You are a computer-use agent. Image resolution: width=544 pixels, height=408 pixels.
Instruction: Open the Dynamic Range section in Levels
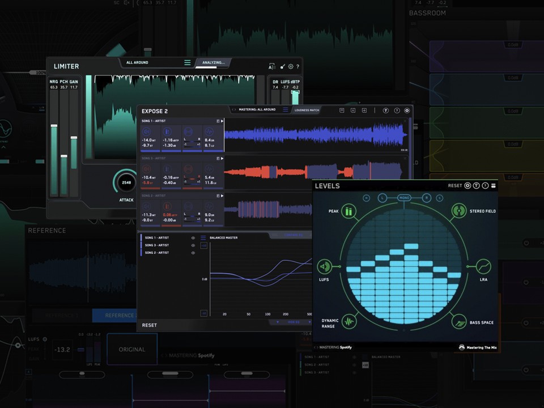click(349, 322)
